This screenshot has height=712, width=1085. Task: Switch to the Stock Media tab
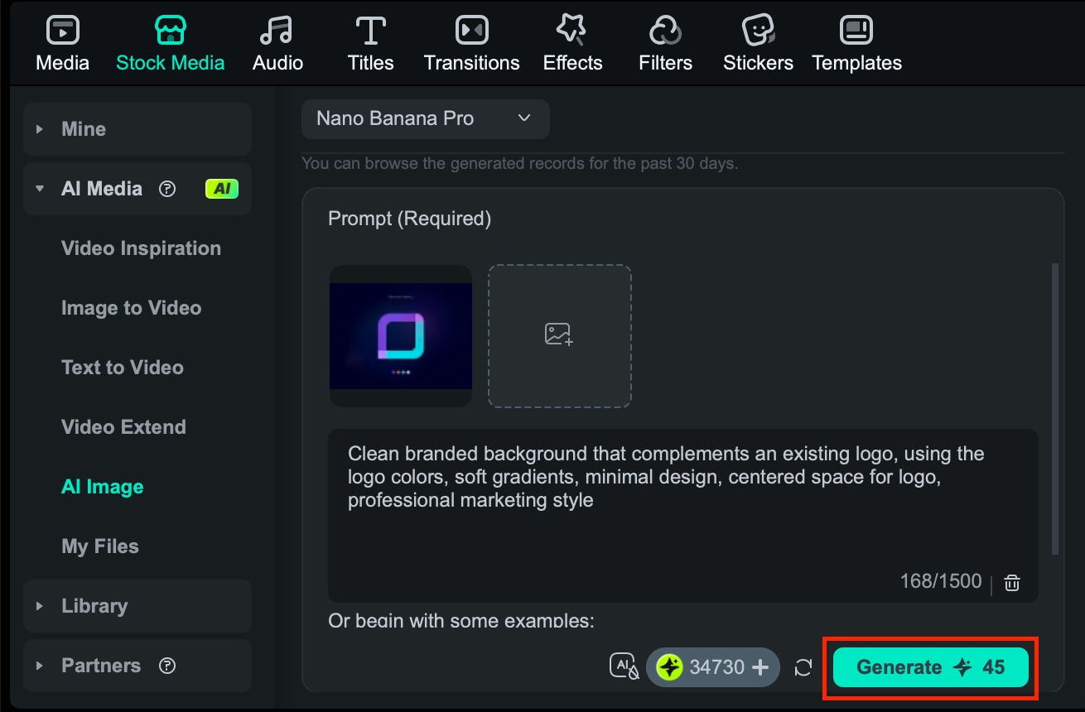(170, 41)
